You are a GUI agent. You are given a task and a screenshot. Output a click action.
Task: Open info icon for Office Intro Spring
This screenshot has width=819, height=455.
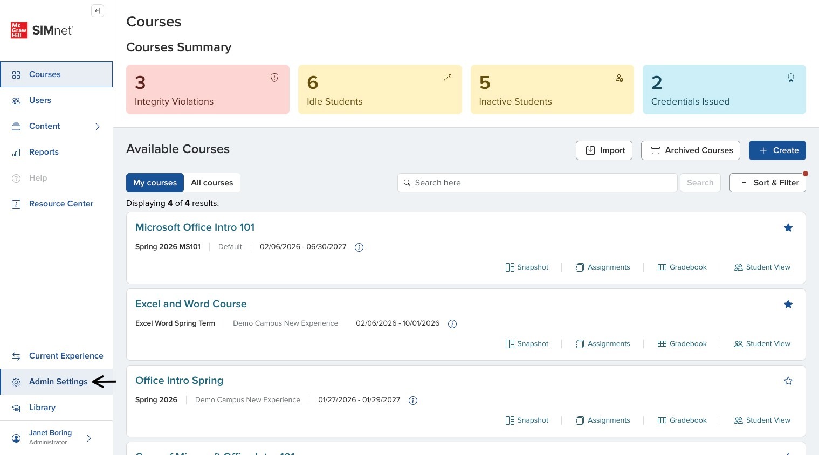pos(413,401)
